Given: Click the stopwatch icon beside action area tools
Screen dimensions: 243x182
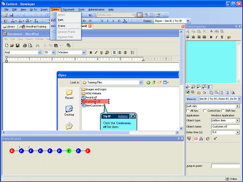Looking at the screenshot, I should click(208, 139).
